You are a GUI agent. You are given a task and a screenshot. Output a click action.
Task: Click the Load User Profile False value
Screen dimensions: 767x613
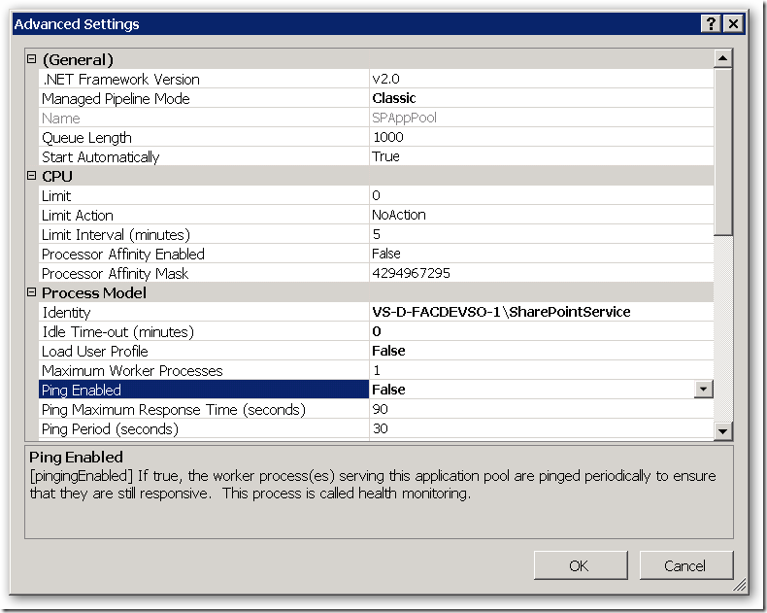(x=542, y=351)
